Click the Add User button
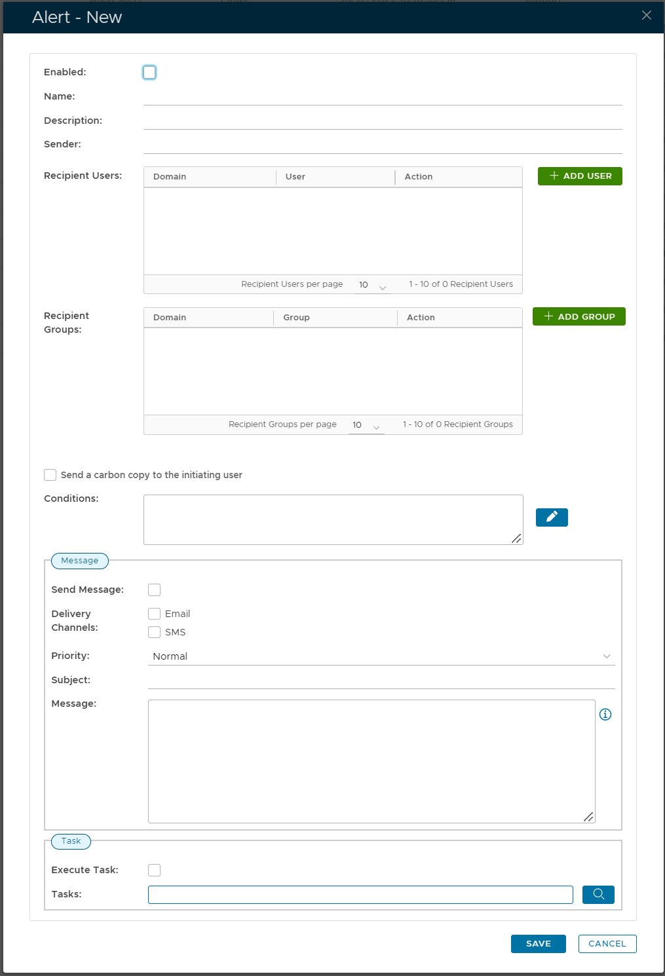The height and width of the screenshot is (976, 665). (x=580, y=176)
